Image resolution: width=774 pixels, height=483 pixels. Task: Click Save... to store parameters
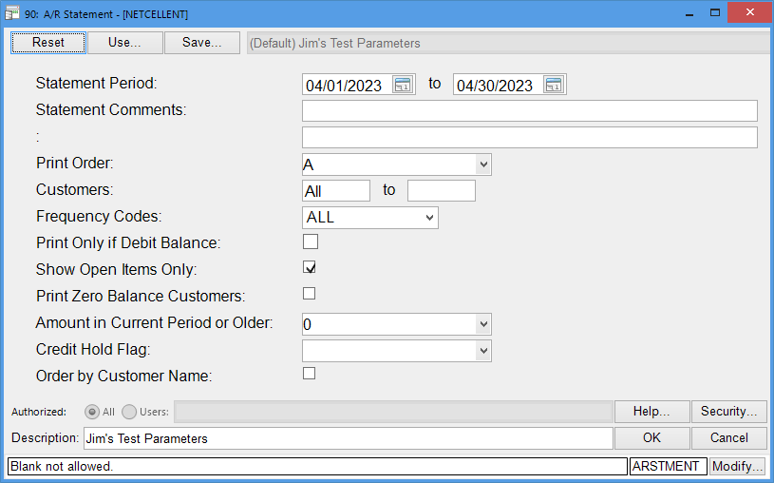pyautogui.click(x=202, y=43)
